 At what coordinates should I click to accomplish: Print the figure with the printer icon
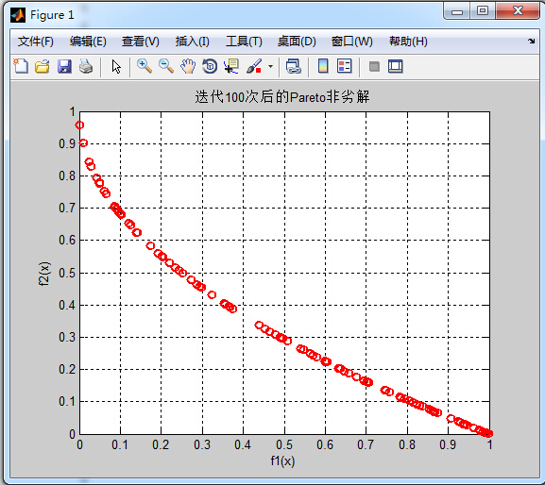tap(86, 66)
